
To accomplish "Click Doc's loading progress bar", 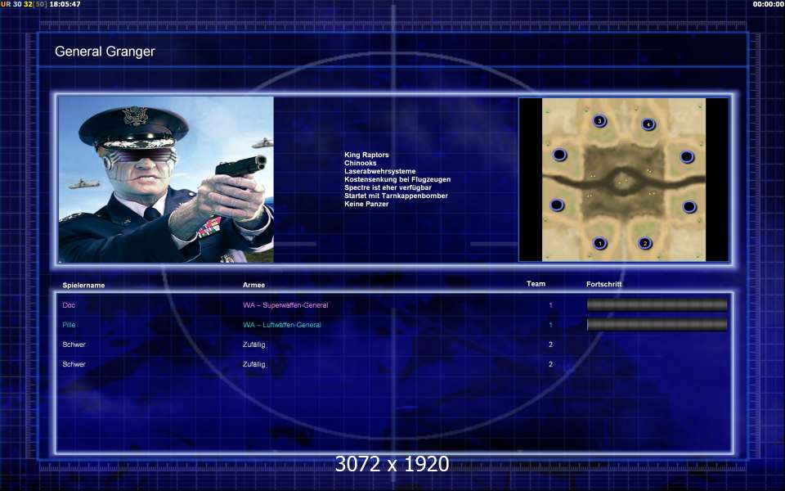I will (657, 304).
